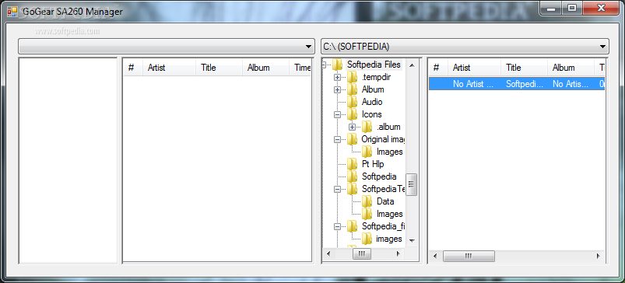Select the Icons folder in tree

(372, 114)
